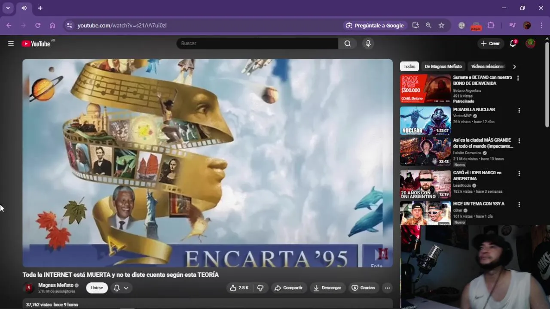This screenshot has height=309, width=550.
Task: Click the address bar URL
Action: [x=122, y=25]
